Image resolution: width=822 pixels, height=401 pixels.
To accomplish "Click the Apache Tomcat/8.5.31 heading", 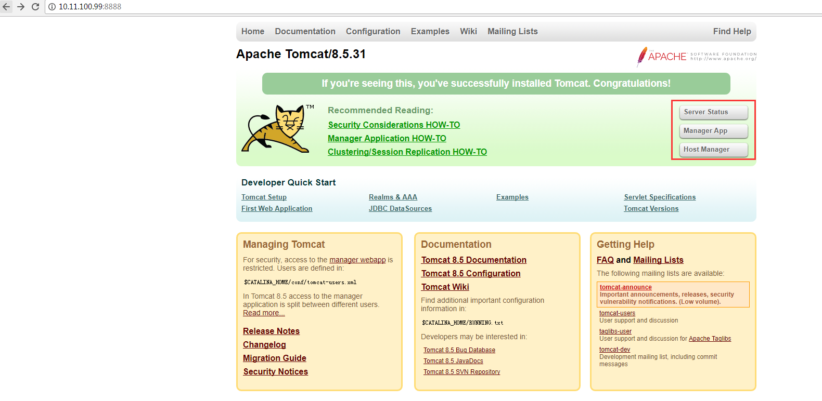I will [x=301, y=54].
